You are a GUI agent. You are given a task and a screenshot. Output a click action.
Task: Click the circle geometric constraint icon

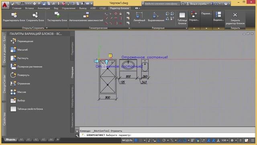116,14
